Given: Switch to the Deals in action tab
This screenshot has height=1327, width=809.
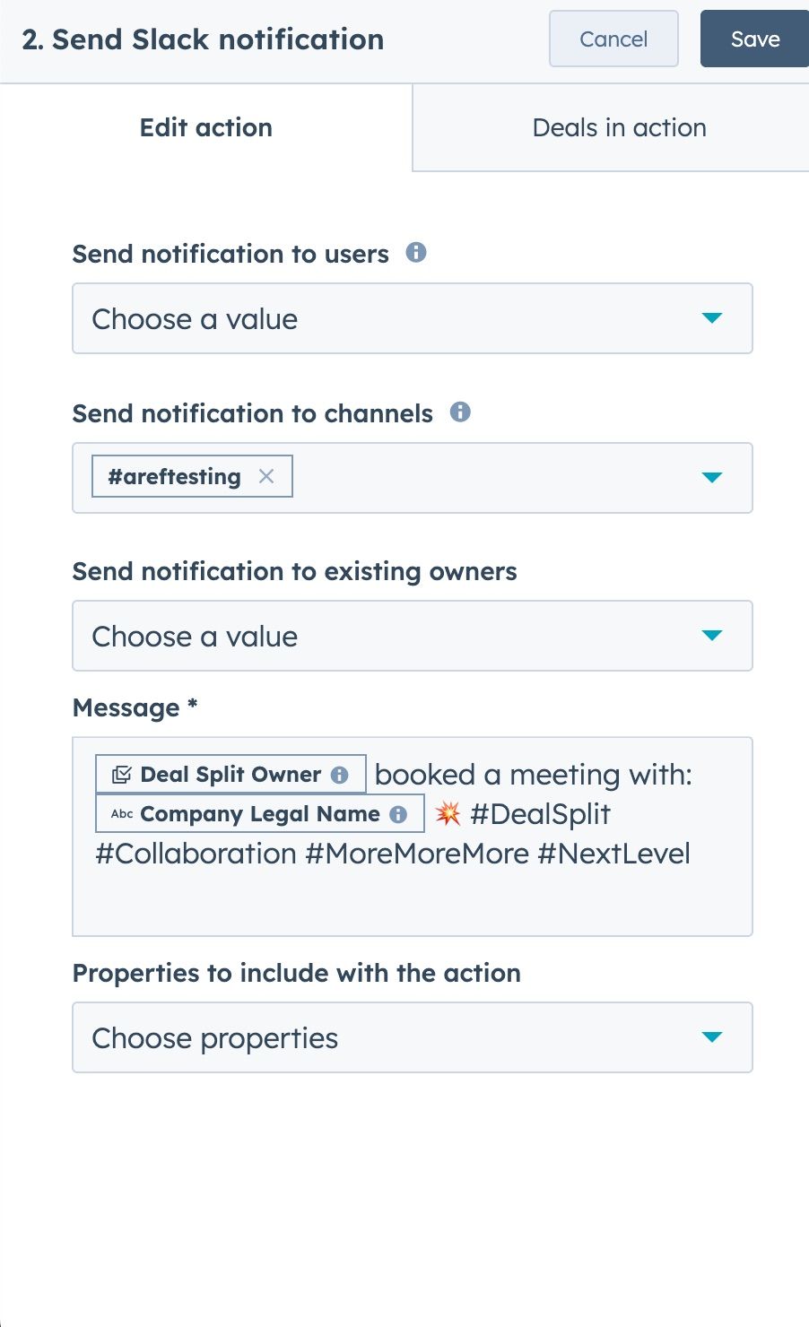Looking at the screenshot, I should [619, 127].
